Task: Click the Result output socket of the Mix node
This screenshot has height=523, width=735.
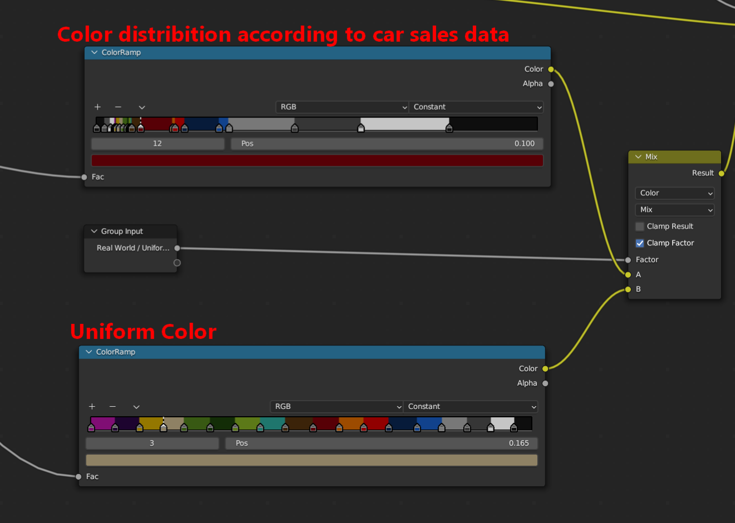Action: click(x=721, y=173)
